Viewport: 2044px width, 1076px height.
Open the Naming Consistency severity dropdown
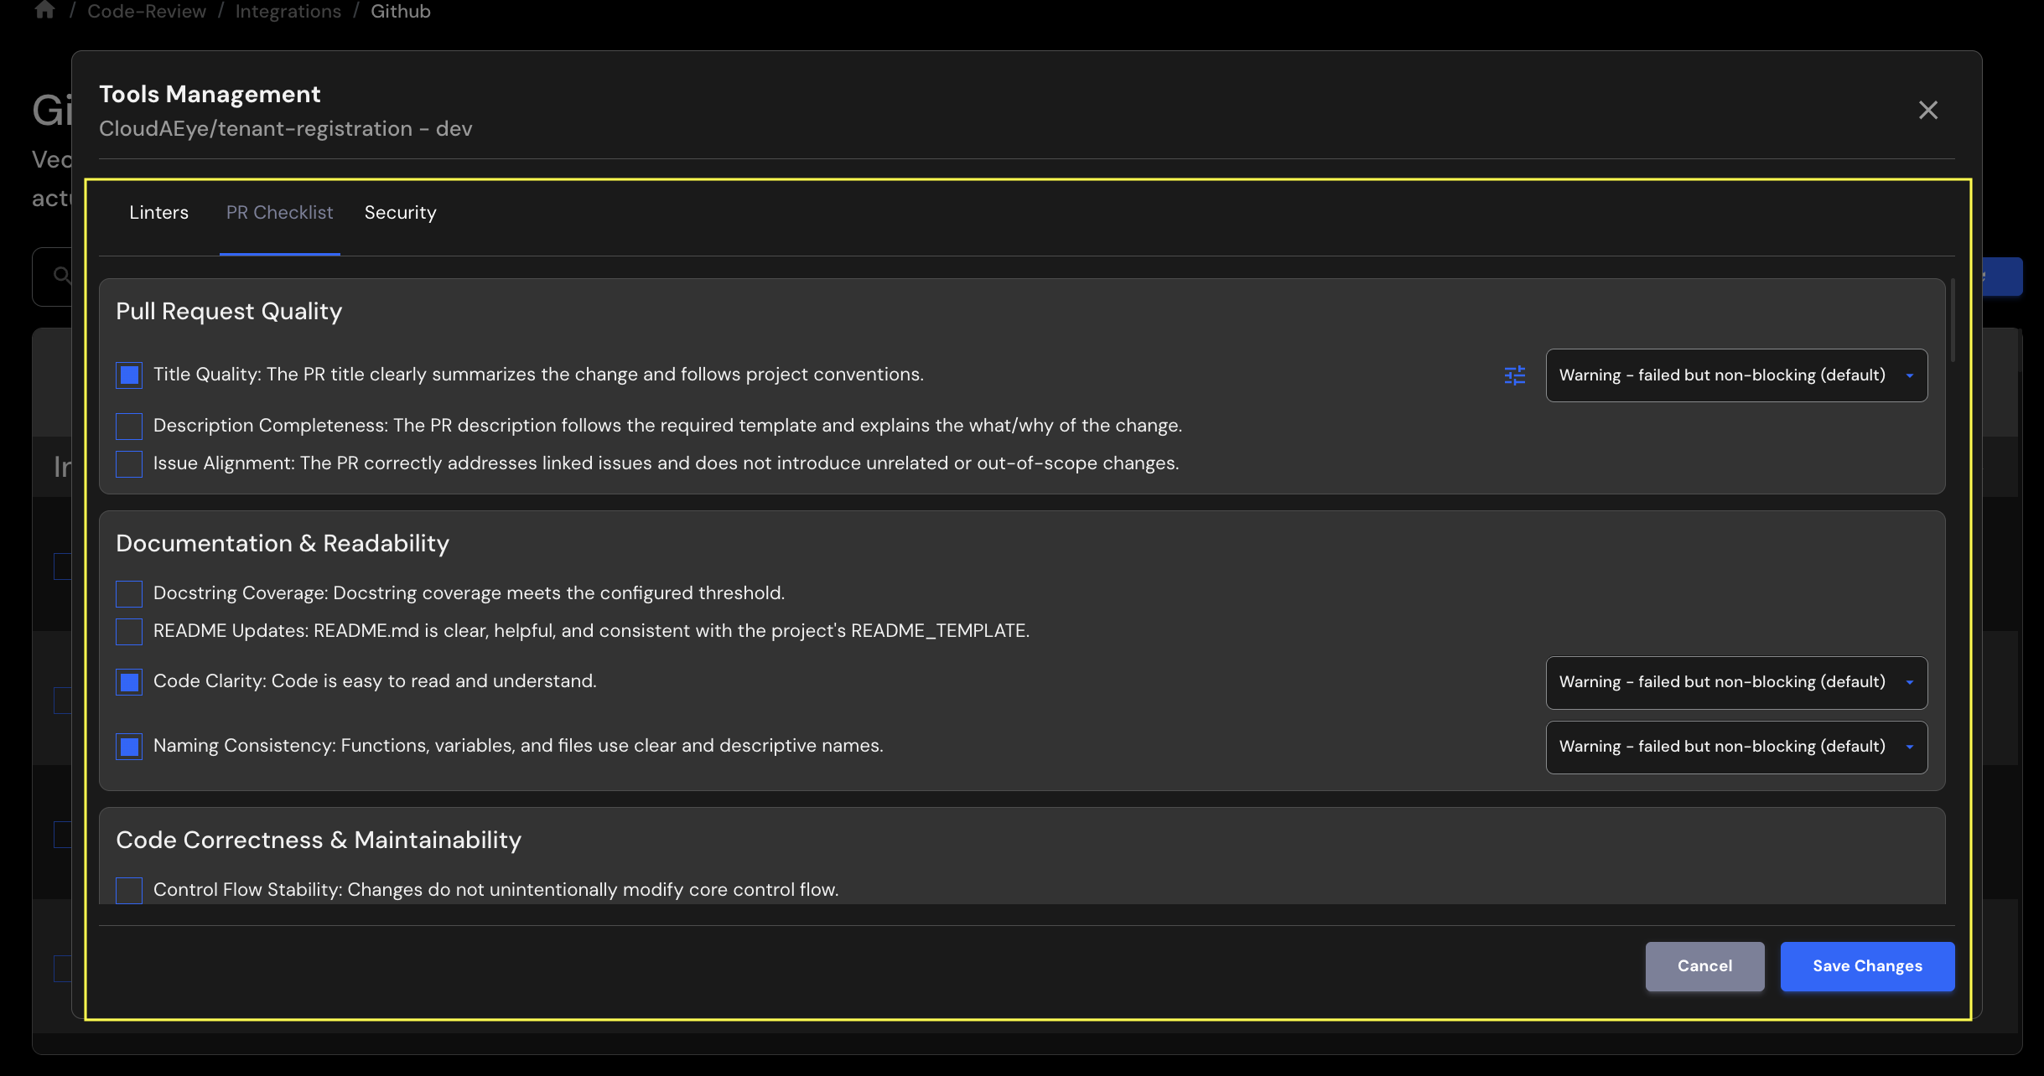(x=1735, y=747)
